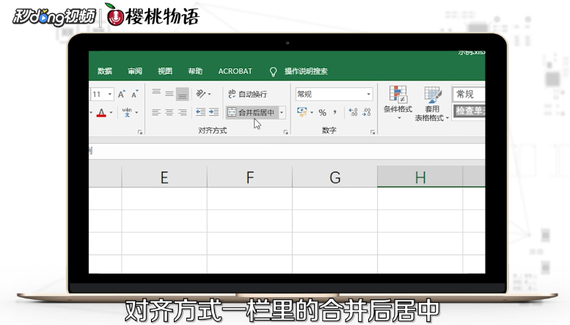Image resolution: width=570 pixels, height=325 pixels.
Task: Toggle the highlighted Bottom Align icon
Action: pyautogui.click(x=182, y=94)
